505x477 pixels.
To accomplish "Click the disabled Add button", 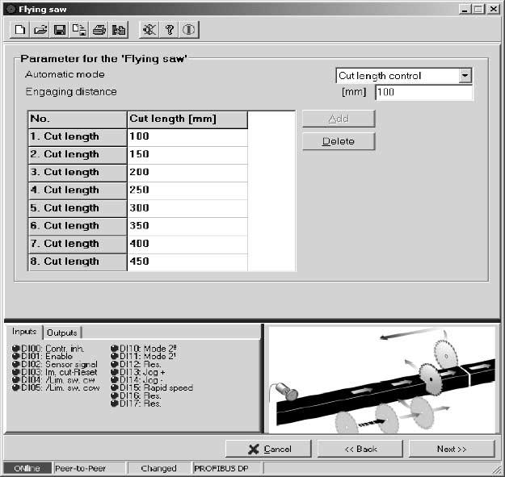I will [x=339, y=119].
